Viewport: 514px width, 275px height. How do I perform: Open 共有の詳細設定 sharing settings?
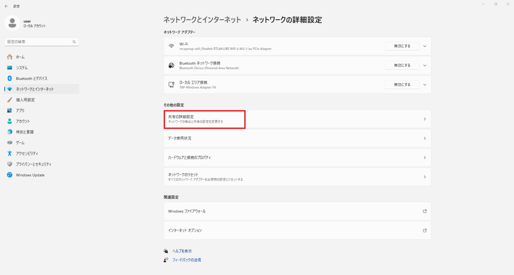[204, 119]
